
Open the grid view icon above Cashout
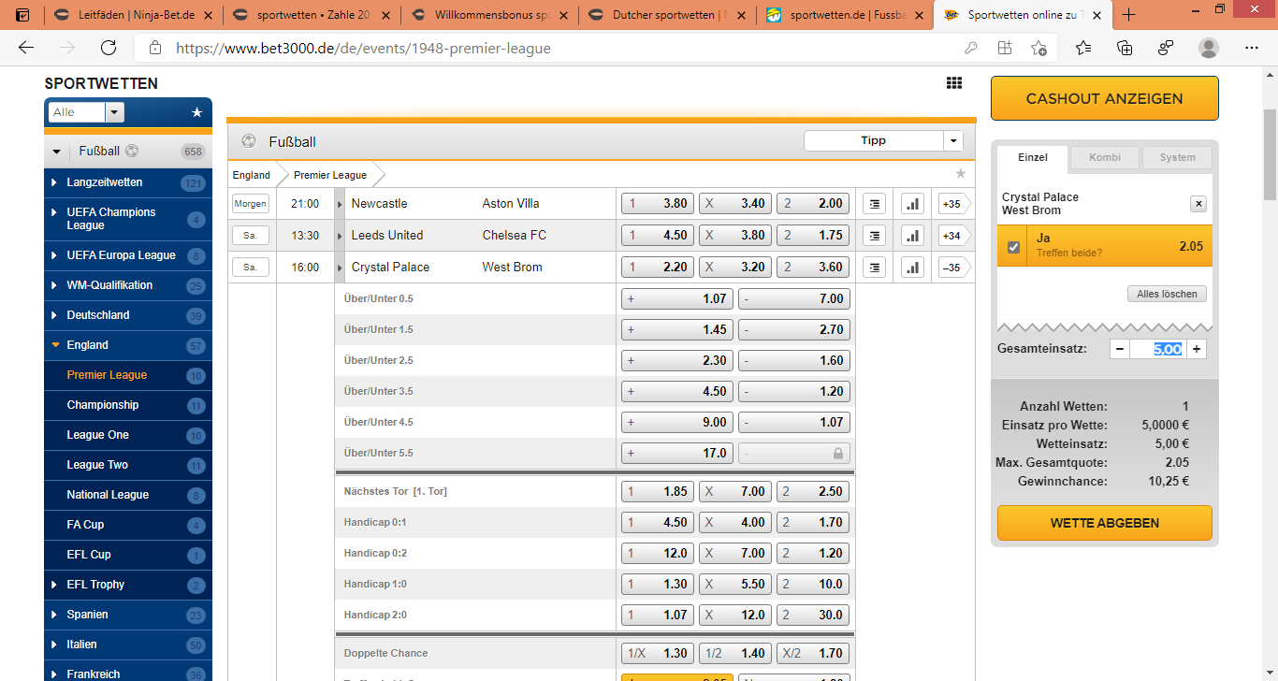(953, 83)
